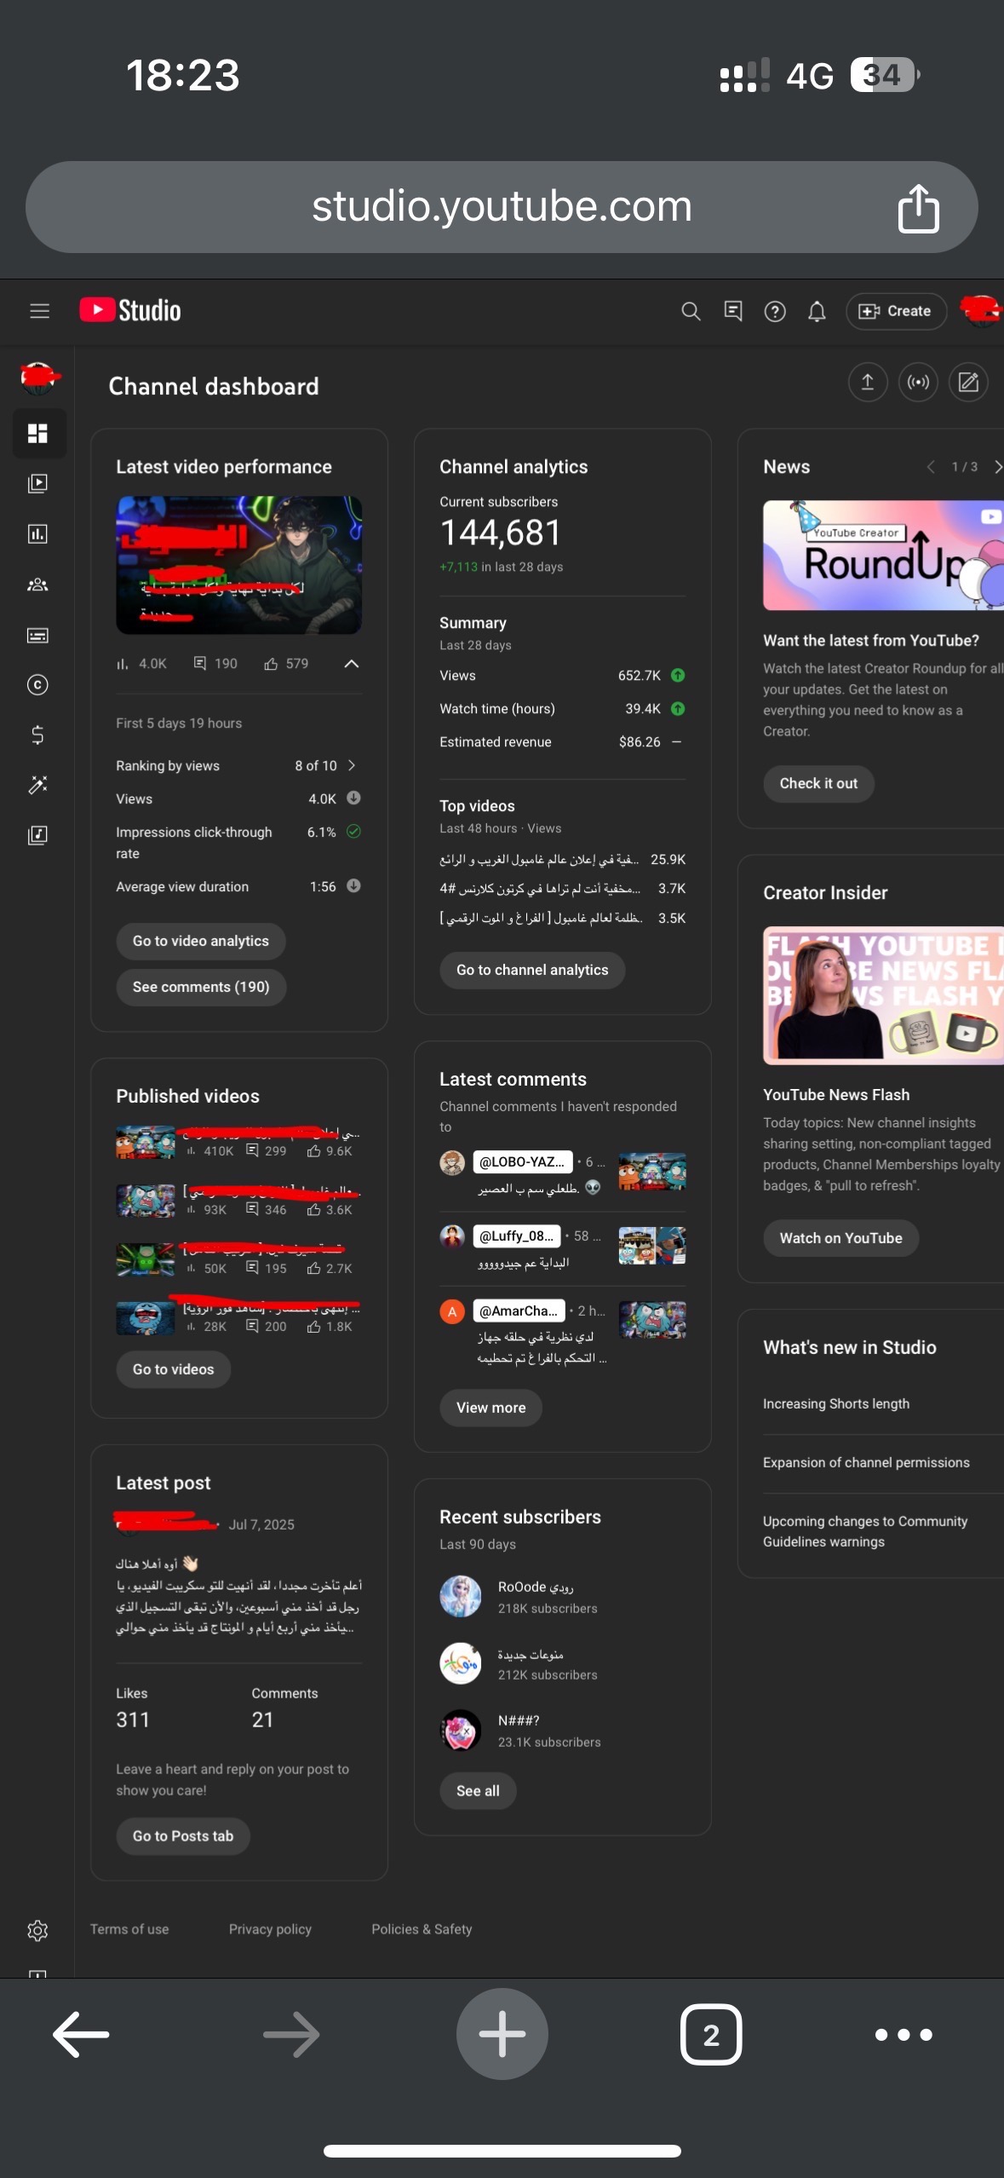This screenshot has height=2178, width=1004.
Task: Open the @Luffy_08 commenter name
Action: (517, 1236)
